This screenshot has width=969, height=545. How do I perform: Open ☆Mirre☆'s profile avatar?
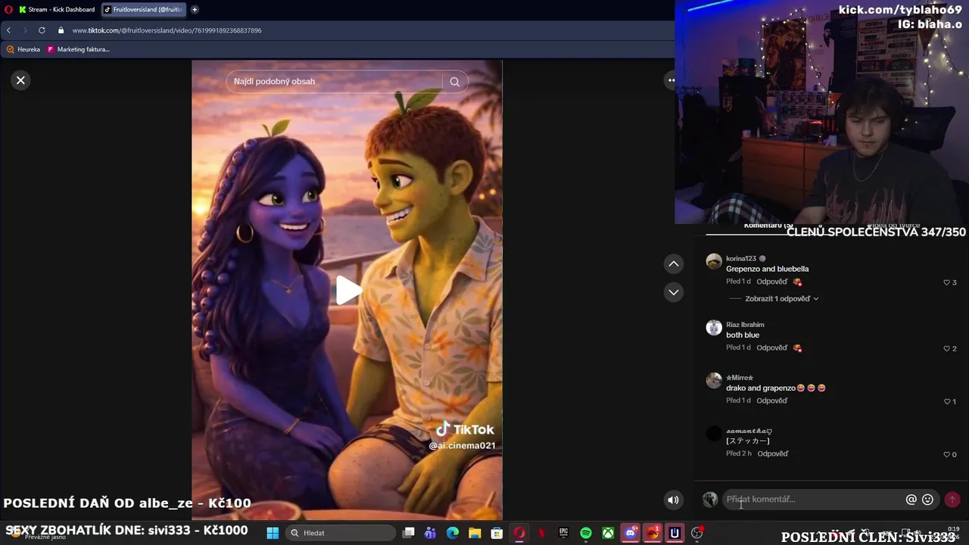pos(714,381)
